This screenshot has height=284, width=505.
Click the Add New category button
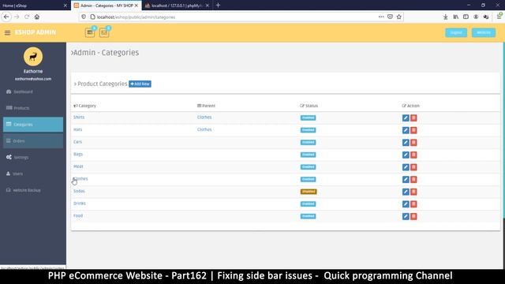(x=140, y=84)
